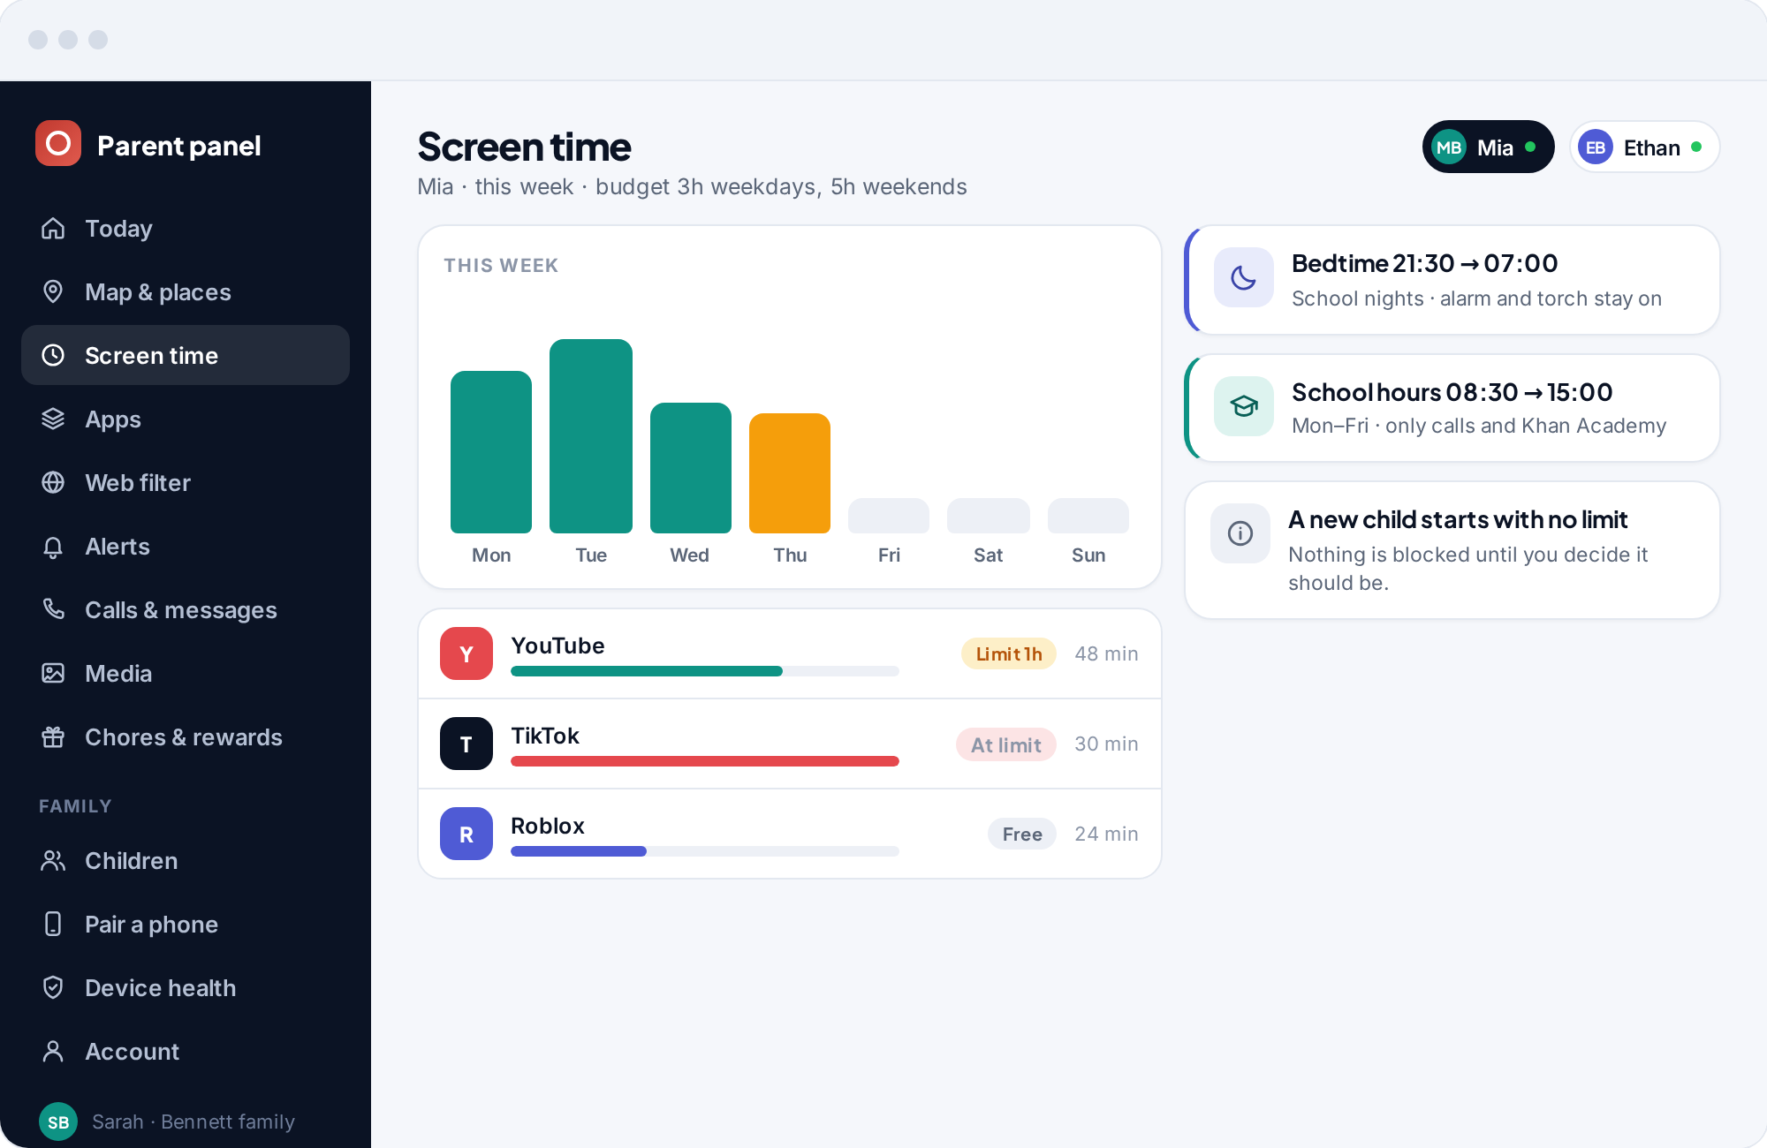Viewport: 1767px width, 1148px height.
Task: Open the Today menu item
Action: (x=186, y=229)
